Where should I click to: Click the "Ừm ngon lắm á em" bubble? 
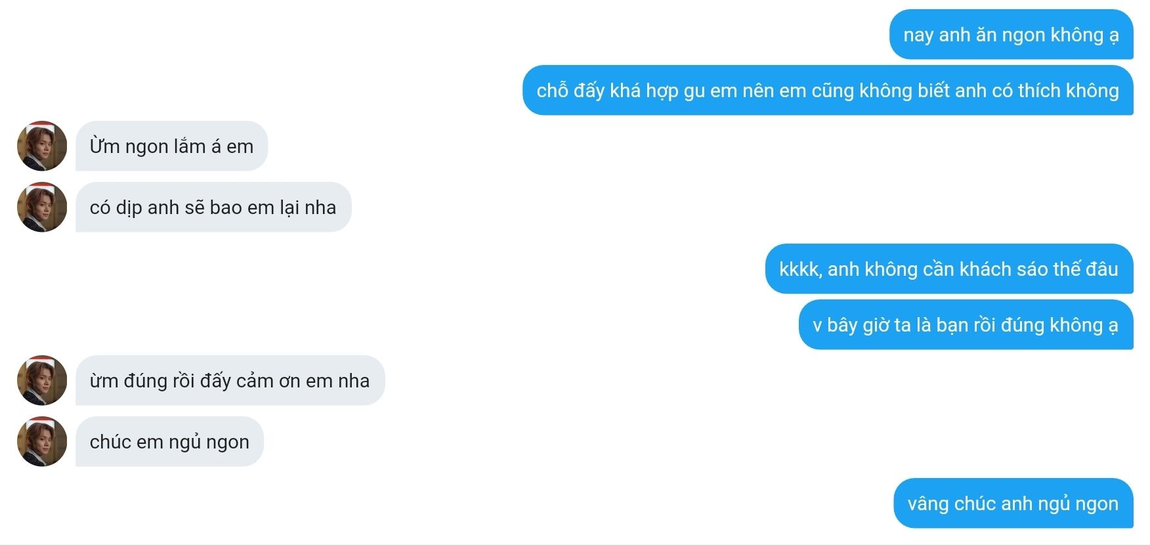tap(171, 146)
